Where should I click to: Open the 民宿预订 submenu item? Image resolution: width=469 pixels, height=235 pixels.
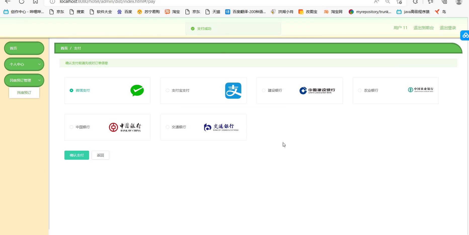click(24, 93)
